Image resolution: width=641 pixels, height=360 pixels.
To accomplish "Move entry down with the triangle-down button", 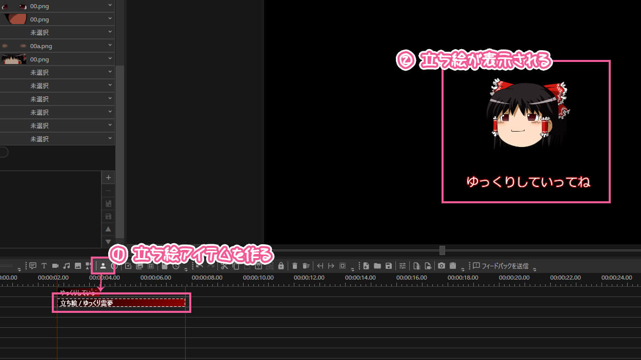I will [108, 242].
